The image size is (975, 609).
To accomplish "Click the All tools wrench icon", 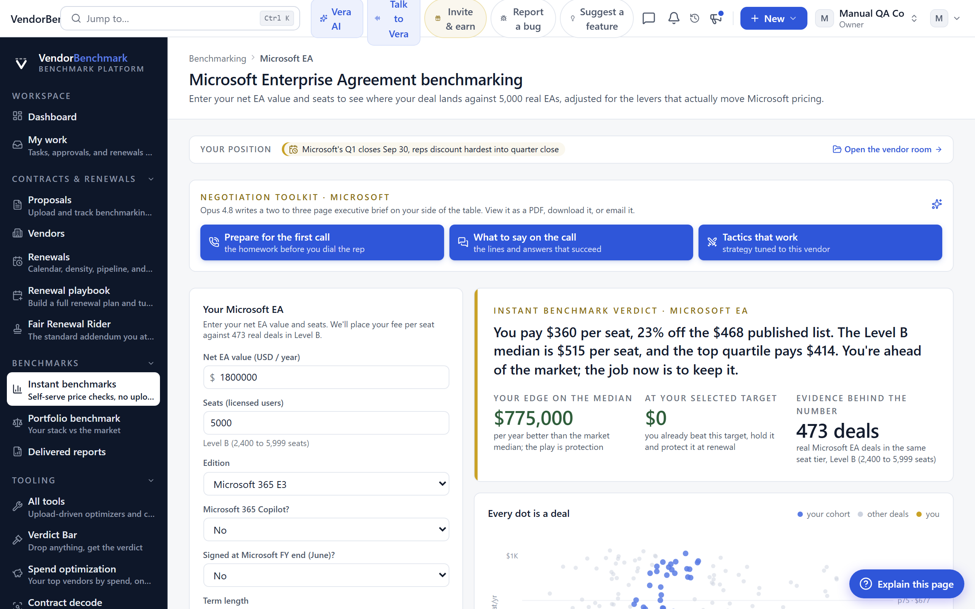I will [17, 507].
